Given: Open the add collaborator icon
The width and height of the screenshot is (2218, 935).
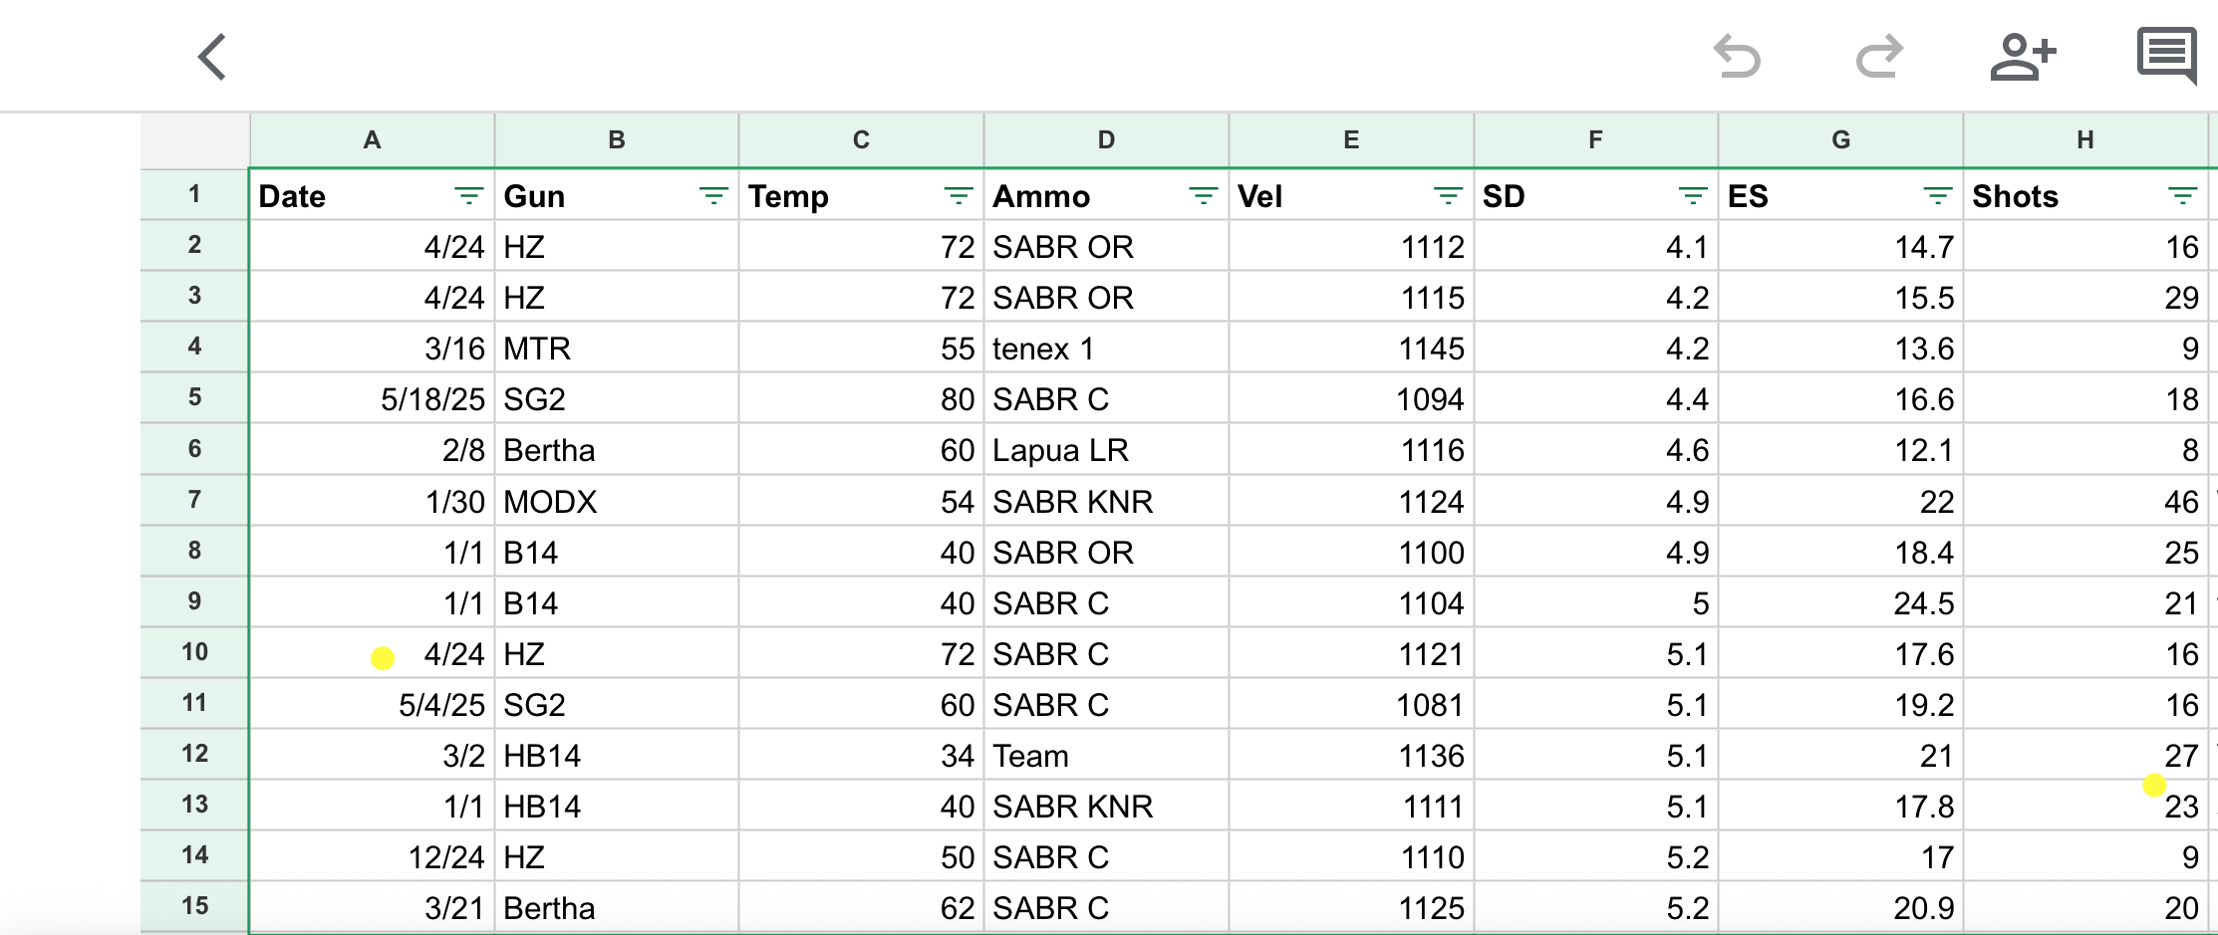Looking at the screenshot, I should (2023, 57).
